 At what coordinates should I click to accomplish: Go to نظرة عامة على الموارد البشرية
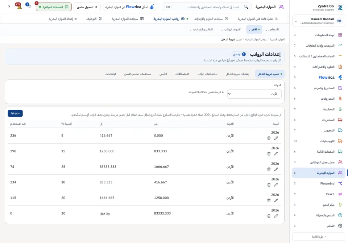pyautogui.click(x=258, y=19)
